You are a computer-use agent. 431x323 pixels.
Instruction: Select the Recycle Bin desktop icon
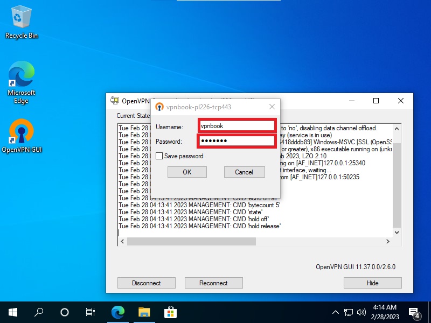pos(22,23)
